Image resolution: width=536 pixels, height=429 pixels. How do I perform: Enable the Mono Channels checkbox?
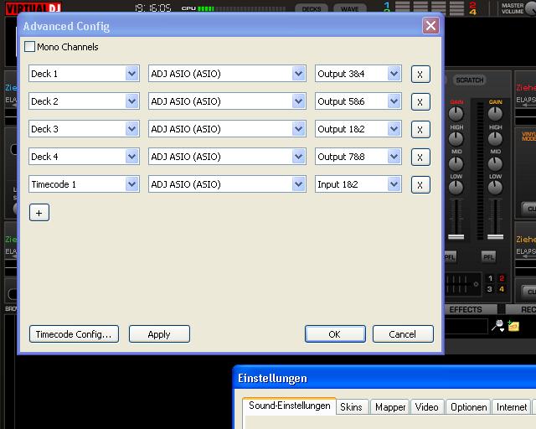30,47
